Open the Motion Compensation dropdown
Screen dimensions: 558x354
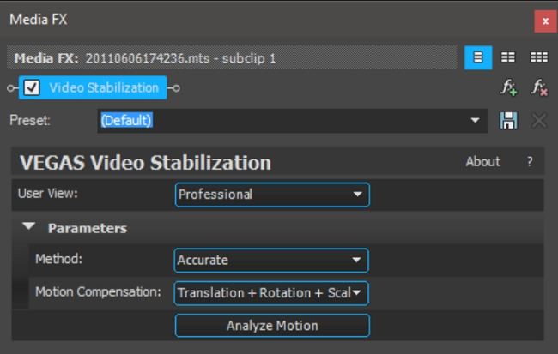271,293
